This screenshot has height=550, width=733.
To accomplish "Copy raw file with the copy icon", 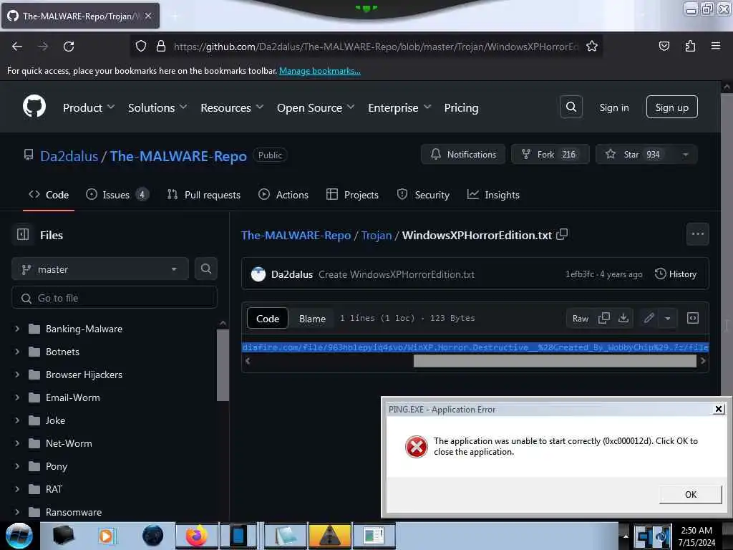I will (x=603, y=318).
